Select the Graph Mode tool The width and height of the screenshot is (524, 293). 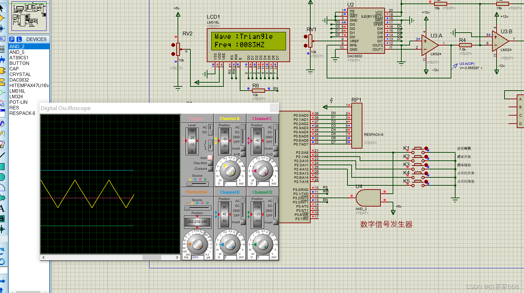pos(2,103)
